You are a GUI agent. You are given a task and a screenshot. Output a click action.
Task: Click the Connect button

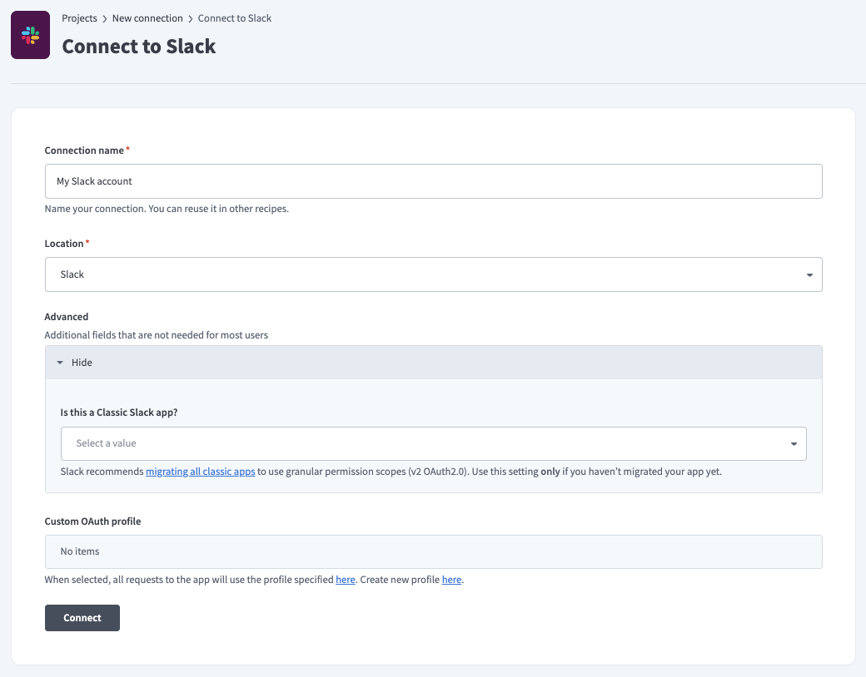click(82, 617)
